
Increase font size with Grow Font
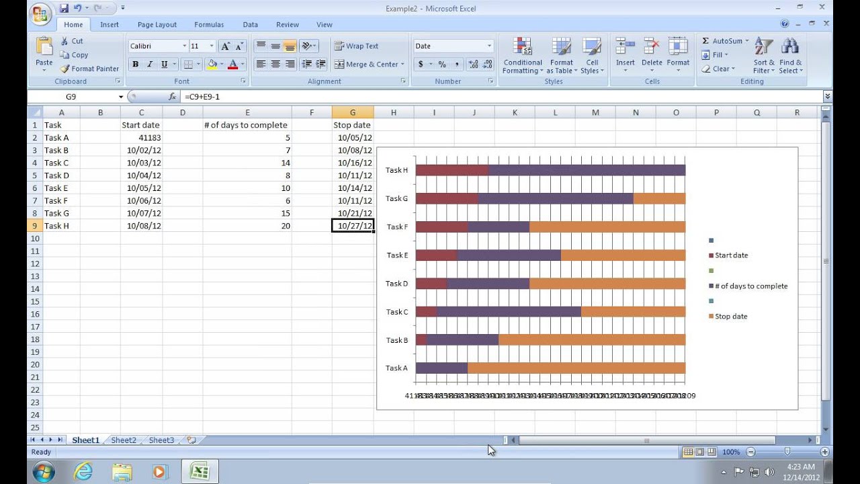[226, 46]
